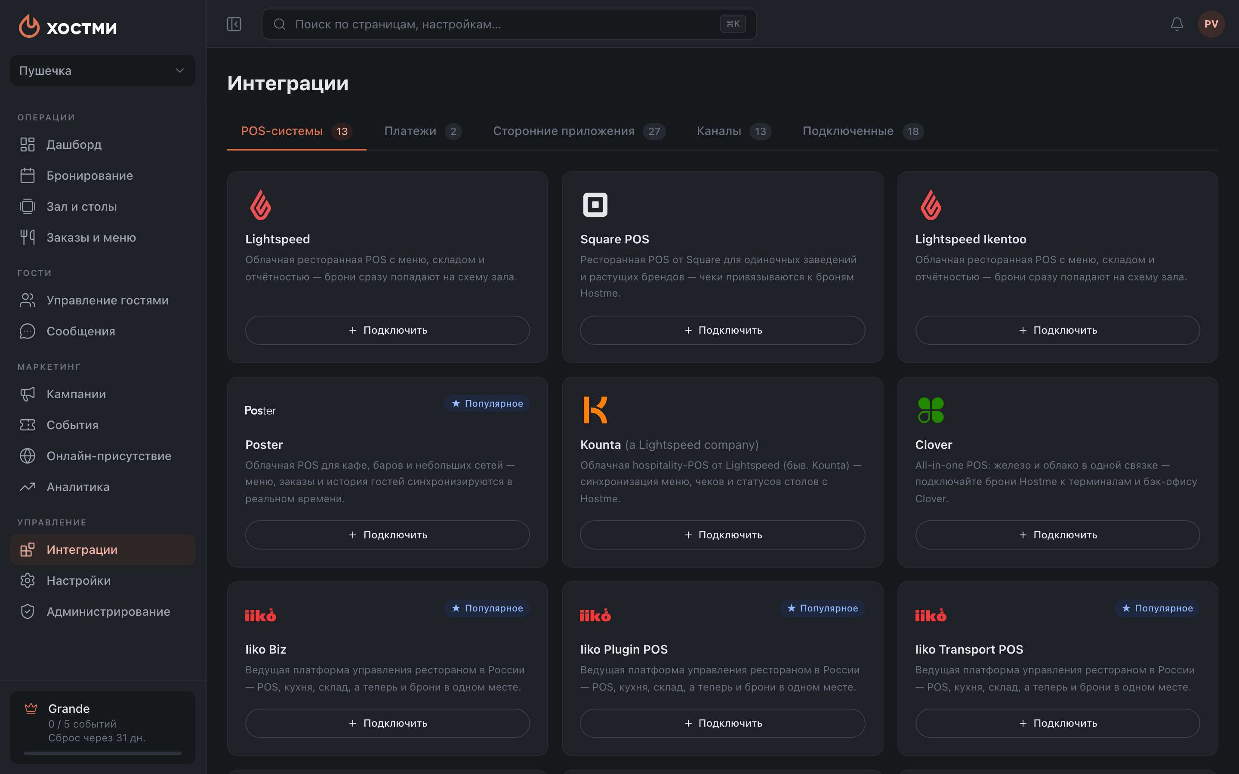Image resolution: width=1239 pixels, height=774 pixels.
Task: Connect the Iiko Biz integration
Action: [387, 723]
